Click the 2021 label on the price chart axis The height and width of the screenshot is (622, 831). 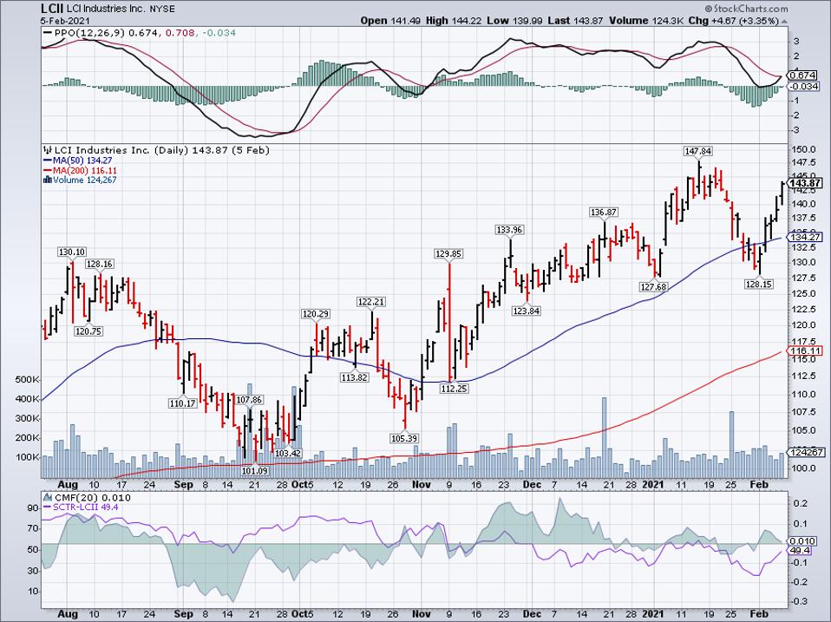[653, 484]
